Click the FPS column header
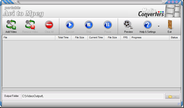 click(x=125, y=38)
